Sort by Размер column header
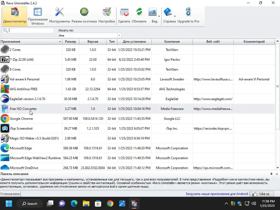This screenshot has height=210, width=280. click(71, 42)
